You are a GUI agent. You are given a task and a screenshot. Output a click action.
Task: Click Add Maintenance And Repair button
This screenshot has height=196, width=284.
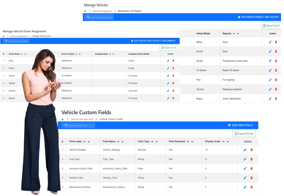(258, 17)
